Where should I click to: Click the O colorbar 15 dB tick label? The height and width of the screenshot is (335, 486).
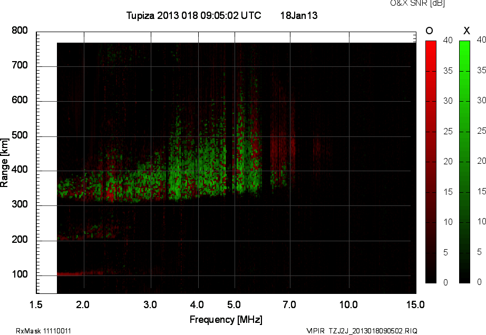coord(448,192)
